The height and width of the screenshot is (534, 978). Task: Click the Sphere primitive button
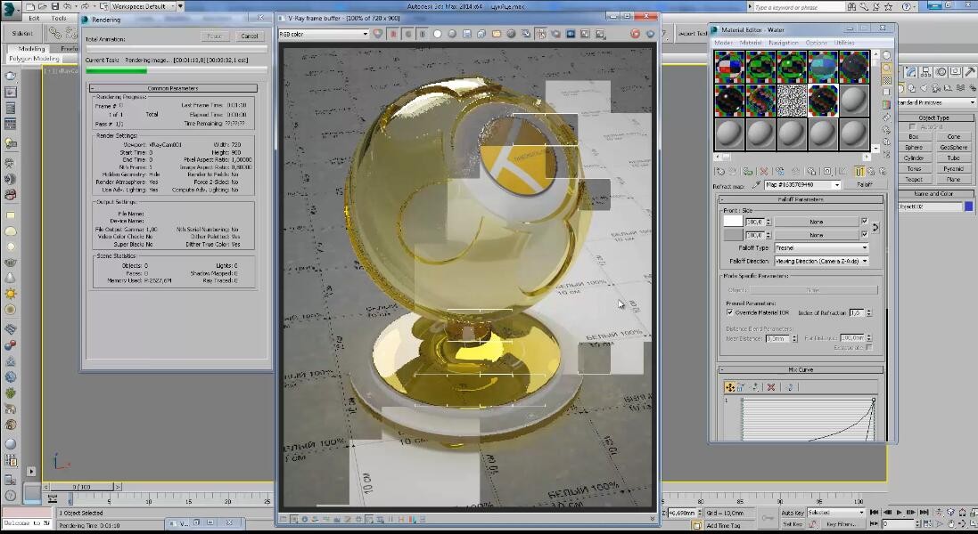pyautogui.click(x=914, y=148)
